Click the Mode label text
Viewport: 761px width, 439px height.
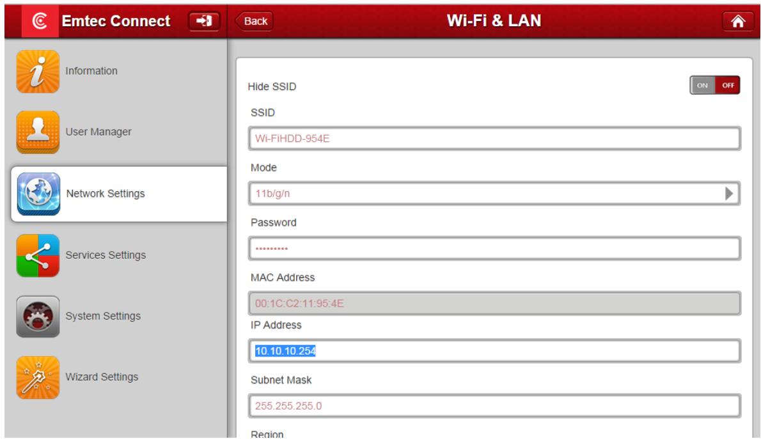263,167
